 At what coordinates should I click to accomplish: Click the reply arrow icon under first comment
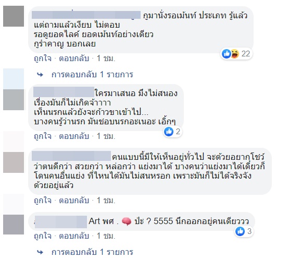[40, 75]
